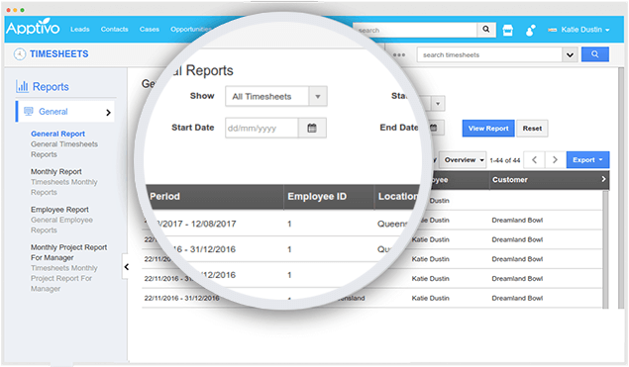Click the Reports bar chart icon
Viewport: 629px width, 367px height.
pos(22,86)
